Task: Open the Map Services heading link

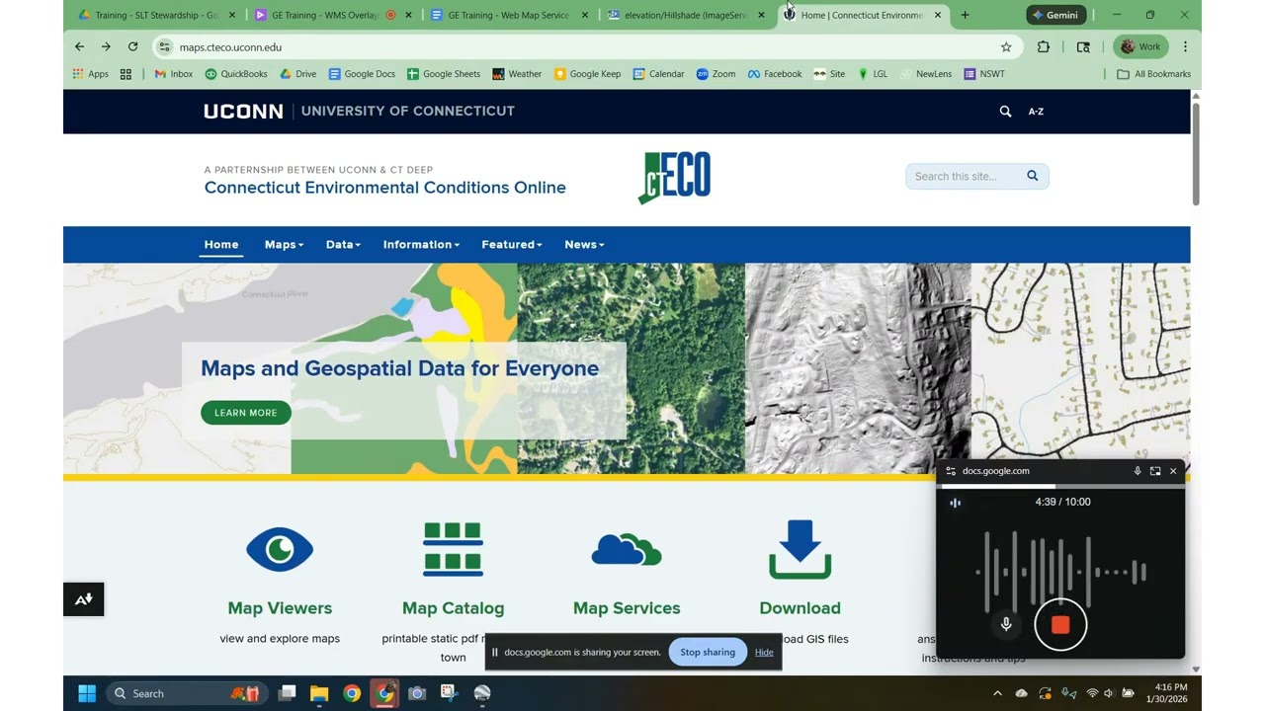Action: [627, 608]
